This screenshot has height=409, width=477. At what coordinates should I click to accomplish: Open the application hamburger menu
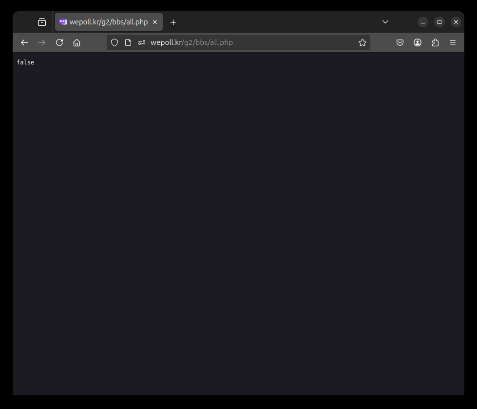453,42
